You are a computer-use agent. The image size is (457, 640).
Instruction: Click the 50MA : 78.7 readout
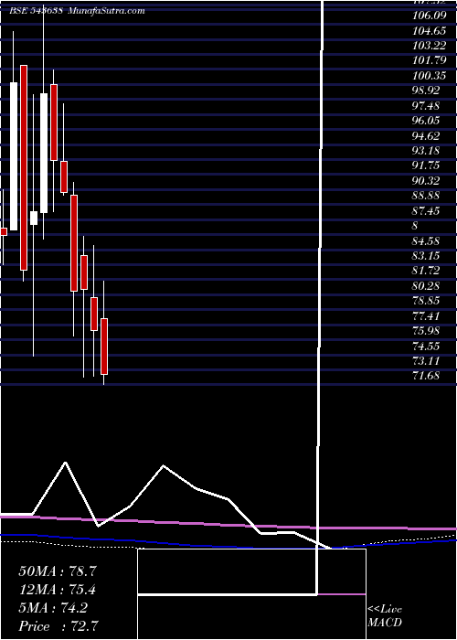tap(58, 571)
